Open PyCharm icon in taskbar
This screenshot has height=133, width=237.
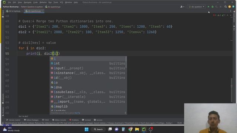[144, 129]
